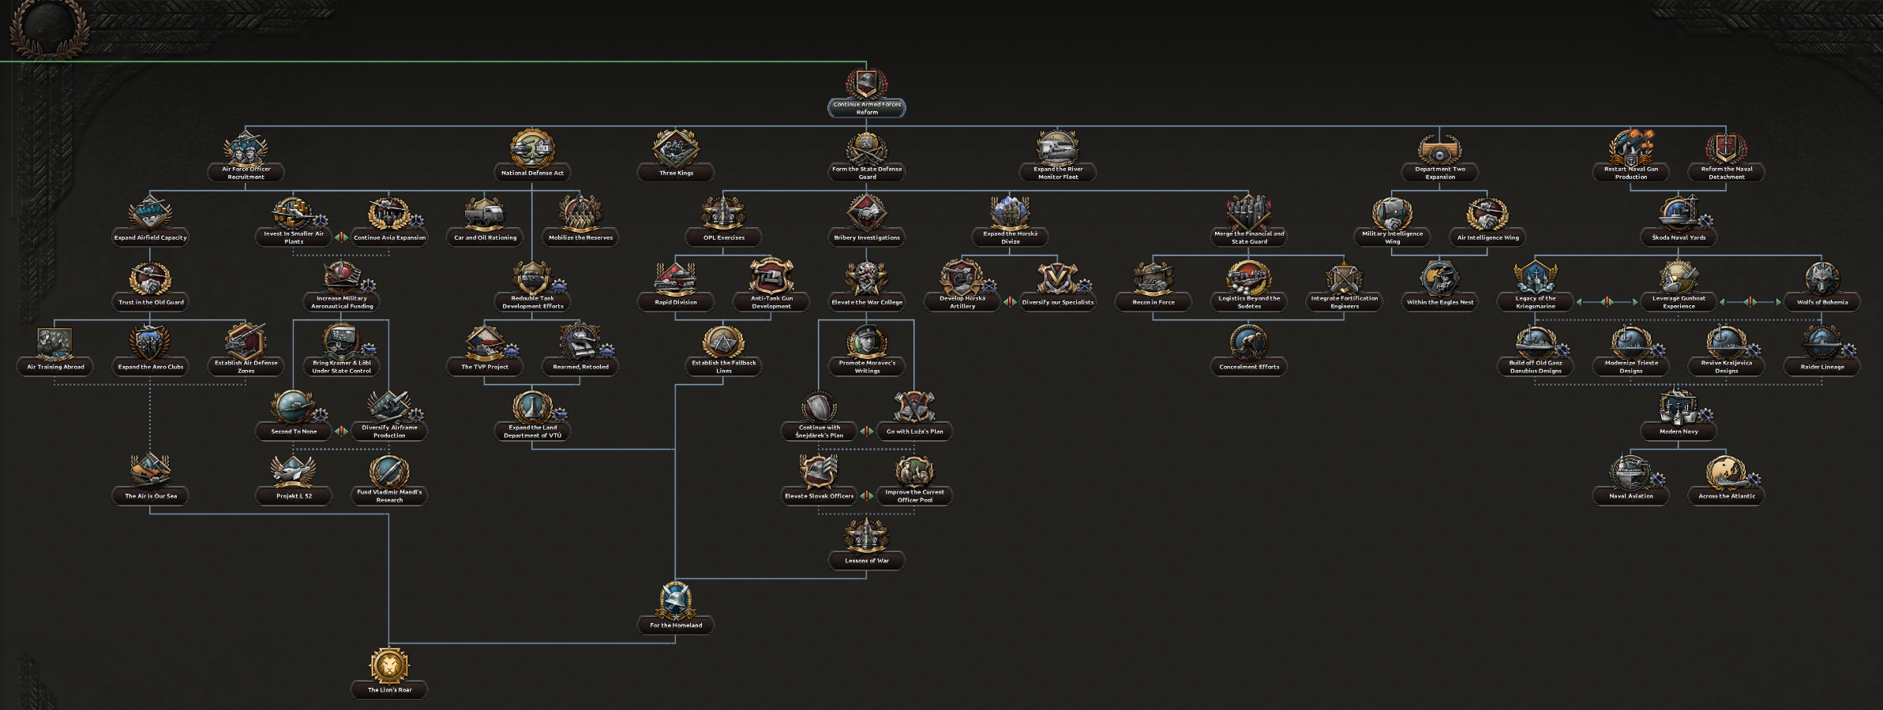1883x710 pixels.
Task: Select The Air is Our Sea icon
Action: pos(150,472)
